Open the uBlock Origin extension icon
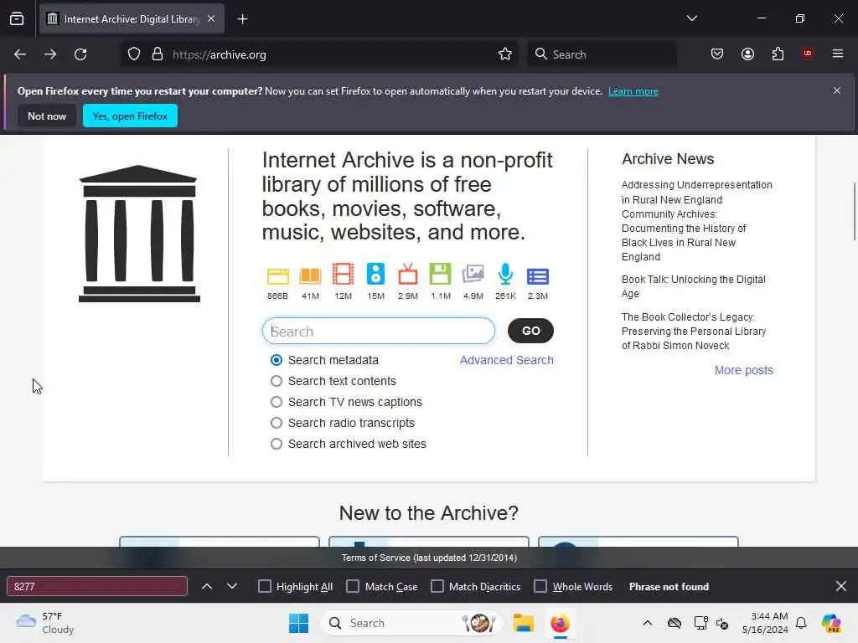The width and height of the screenshot is (858, 643). 808,54
